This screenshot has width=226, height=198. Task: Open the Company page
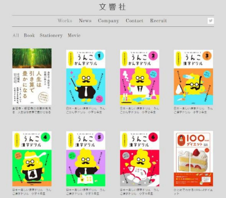[108, 21]
